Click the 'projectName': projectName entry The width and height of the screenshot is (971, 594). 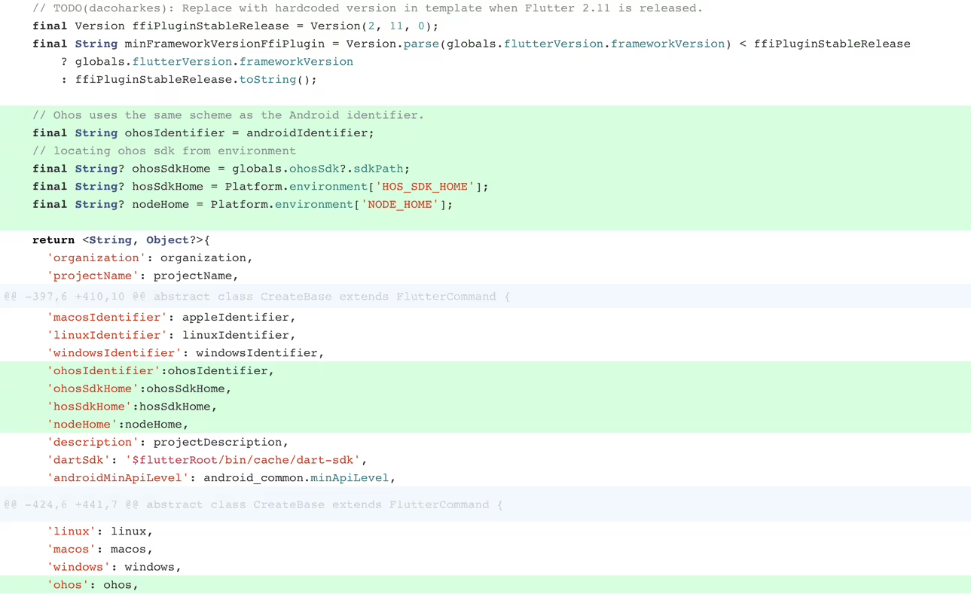pos(143,276)
